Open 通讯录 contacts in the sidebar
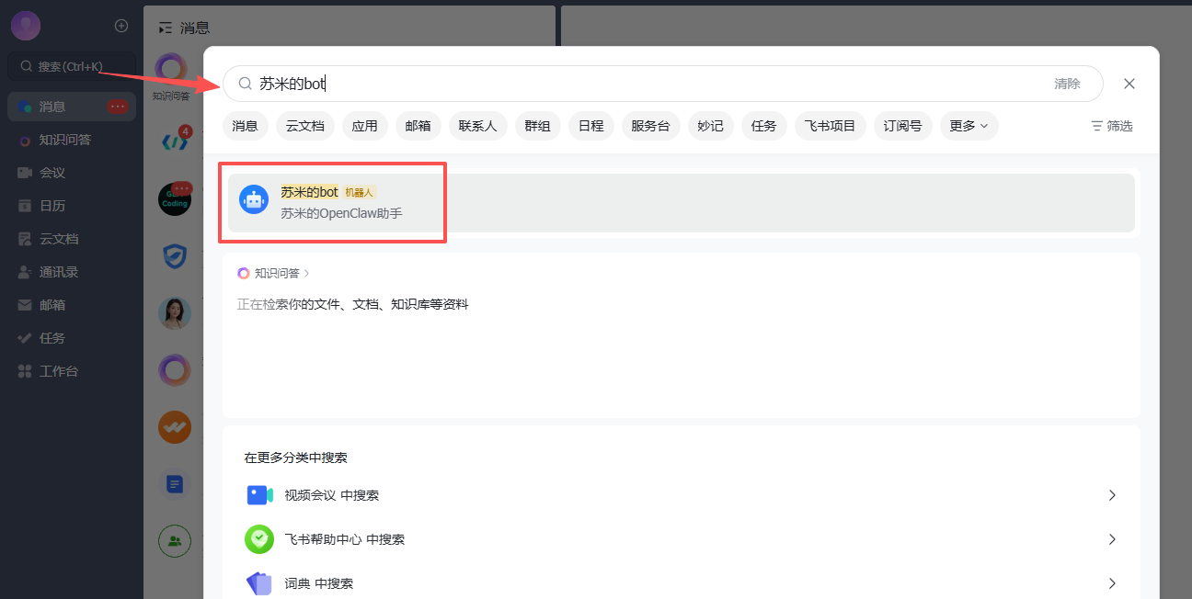 coord(58,272)
